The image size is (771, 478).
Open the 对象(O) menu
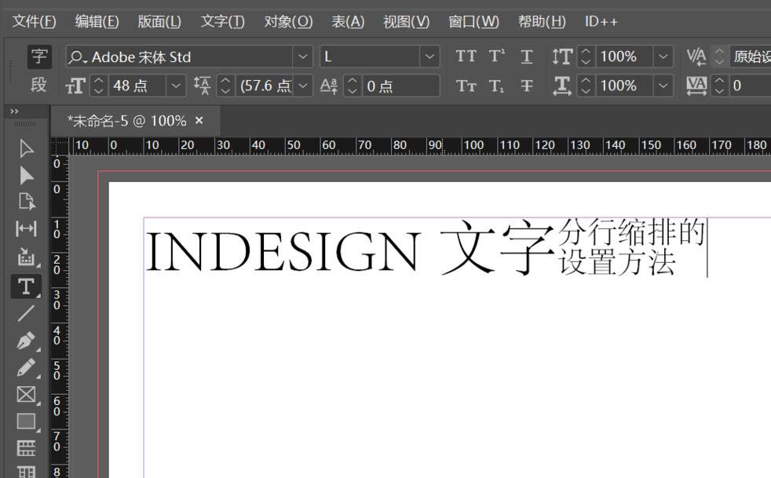pyautogui.click(x=288, y=21)
